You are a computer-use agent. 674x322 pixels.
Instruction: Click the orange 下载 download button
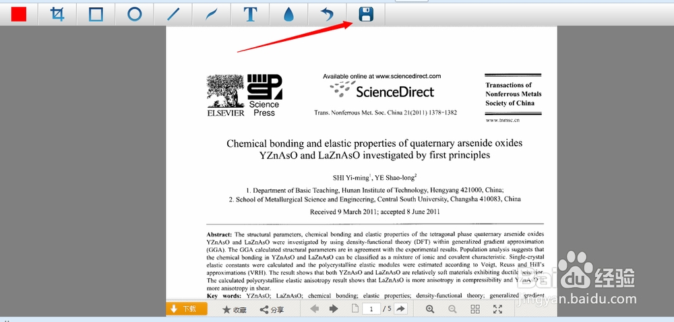pos(187,309)
